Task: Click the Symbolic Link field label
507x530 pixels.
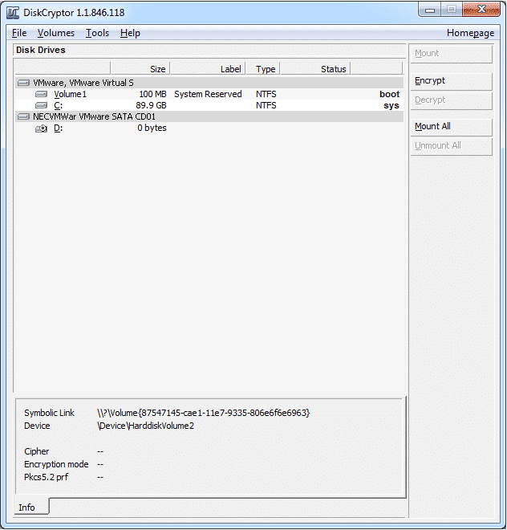Action: [x=49, y=413]
